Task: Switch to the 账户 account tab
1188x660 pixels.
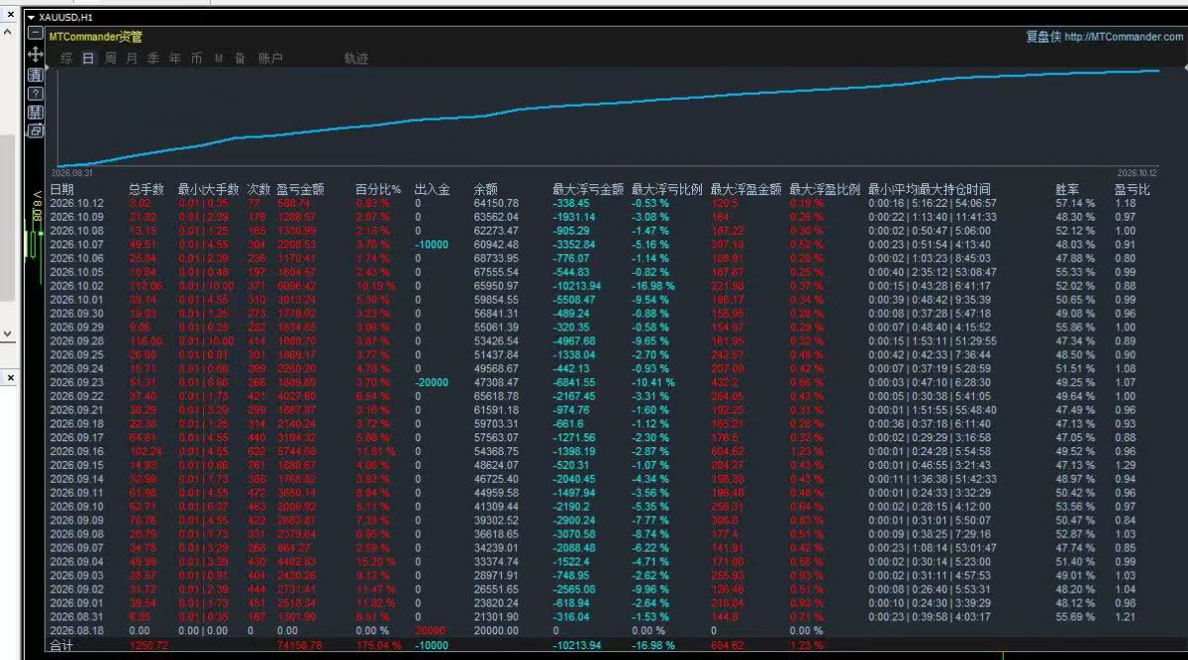Action: coord(270,58)
